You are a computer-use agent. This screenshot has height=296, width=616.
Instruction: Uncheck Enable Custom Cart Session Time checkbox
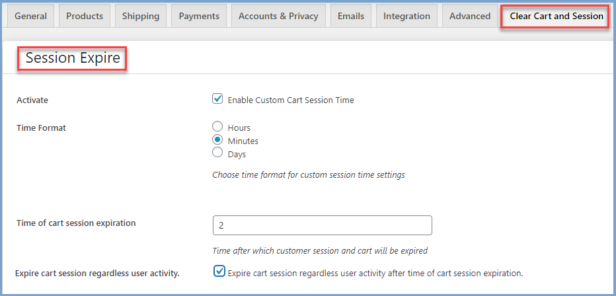217,100
